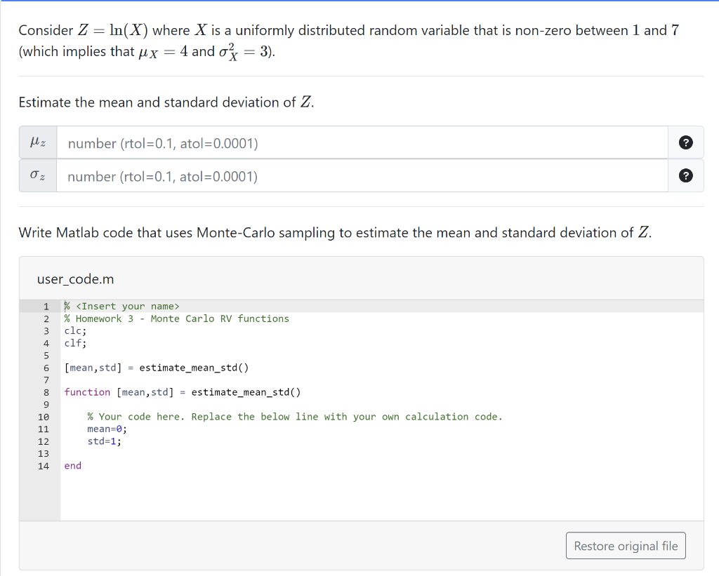Click the σz symbol label
This screenshot has width=719, height=576.
click(37, 175)
